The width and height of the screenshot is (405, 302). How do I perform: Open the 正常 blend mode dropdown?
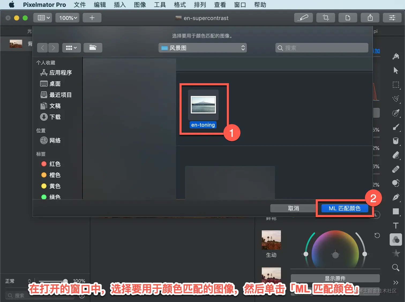pyautogui.click(x=18, y=281)
